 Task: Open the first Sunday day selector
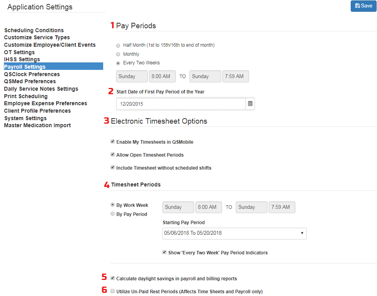pyautogui.click(x=131, y=76)
